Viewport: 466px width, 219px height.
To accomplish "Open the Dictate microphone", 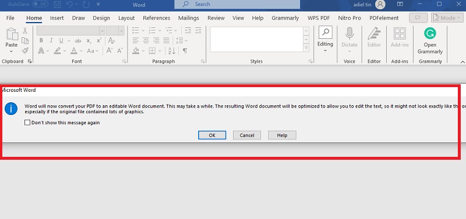I will pos(349,33).
